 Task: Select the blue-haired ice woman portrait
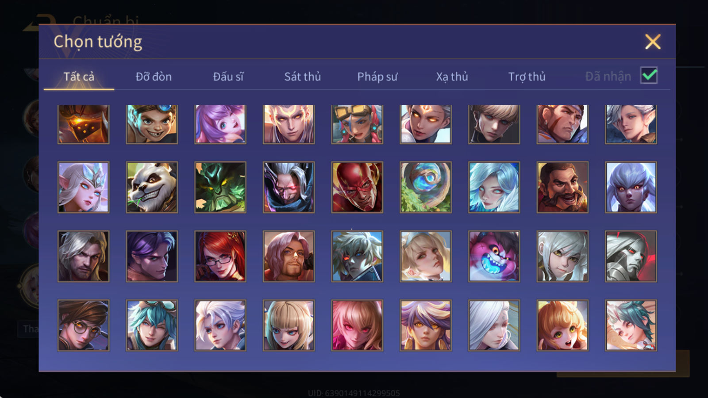pyautogui.click(x=494, y=187)
